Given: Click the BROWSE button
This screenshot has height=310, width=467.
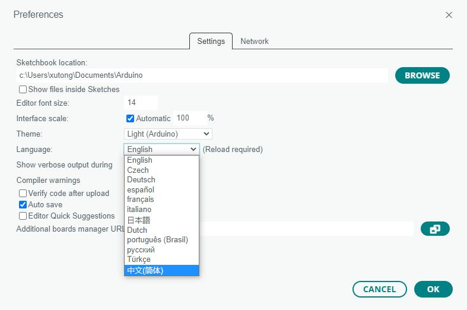Looking at the screenshot, I should click(422, 75).
